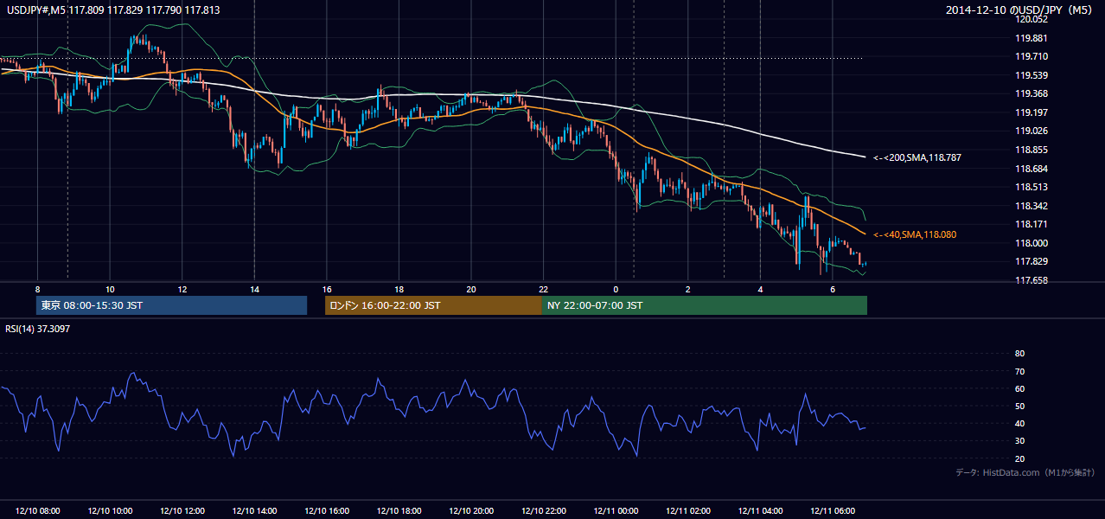Image resolution: width=1105 pixels, height=519 pixels.
Task: Click the time label 12/10 12:00
Action: click(182, 511)
